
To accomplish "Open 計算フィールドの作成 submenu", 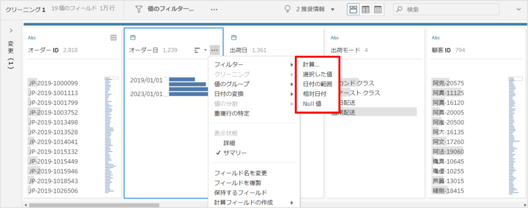I will click(253, 203).
